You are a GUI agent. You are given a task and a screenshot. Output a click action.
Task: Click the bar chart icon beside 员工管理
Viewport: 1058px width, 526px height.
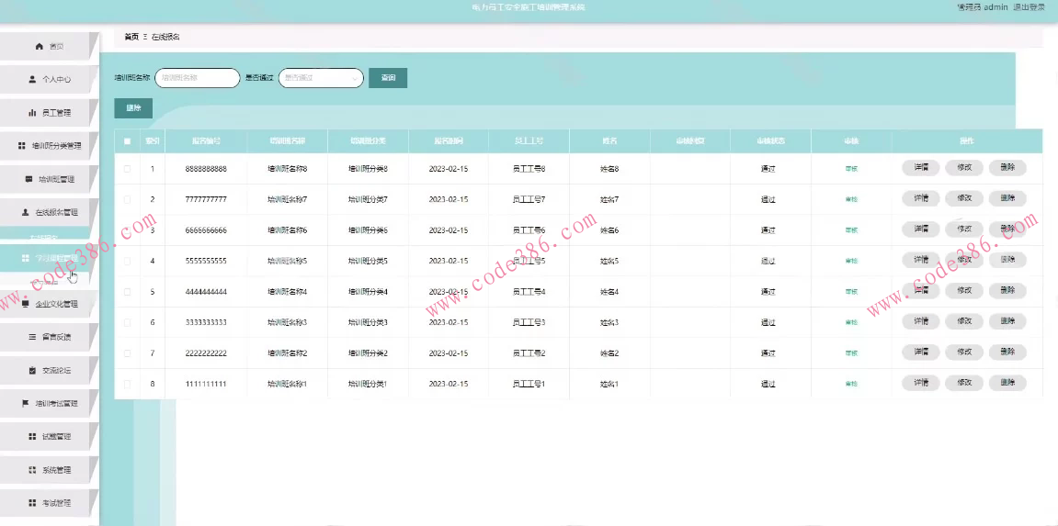[x=32, y=113]
